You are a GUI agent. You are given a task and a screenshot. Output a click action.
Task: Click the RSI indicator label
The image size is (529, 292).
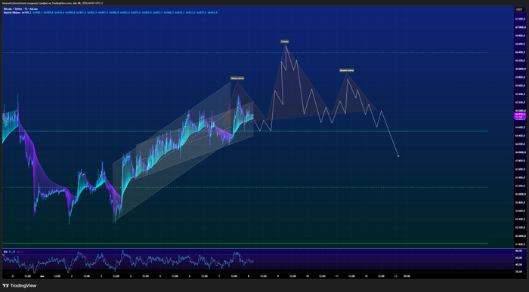pyautogui.click(x=5, y=251)
